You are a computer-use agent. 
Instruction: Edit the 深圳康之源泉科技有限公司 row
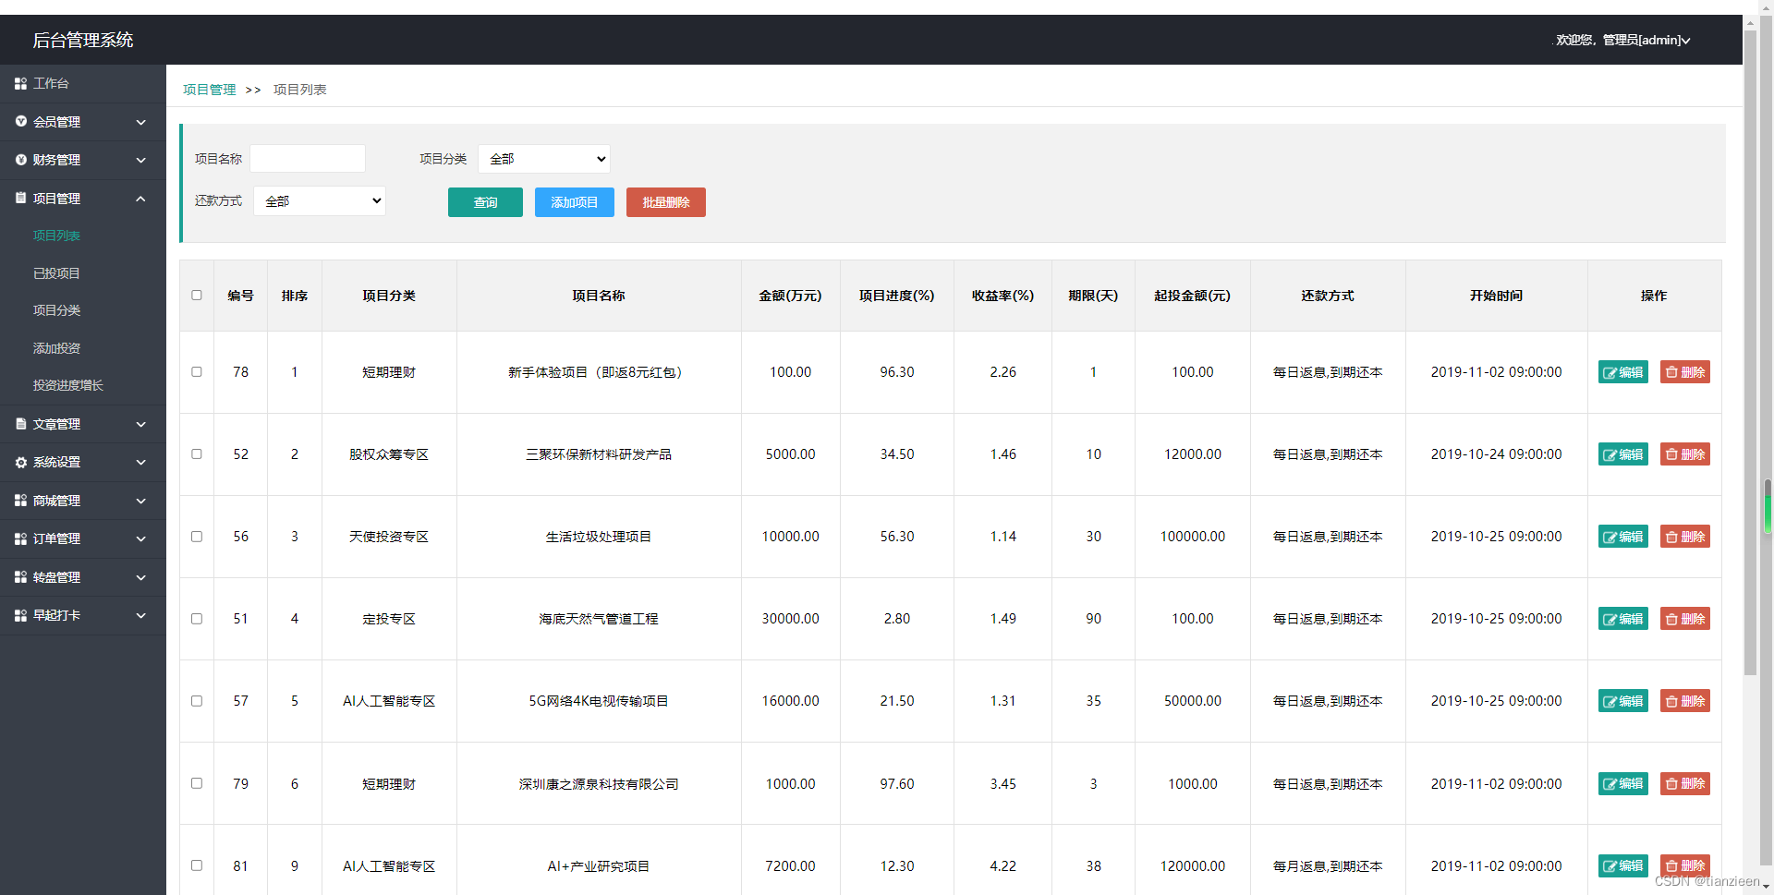click(x=1622, y=783)
